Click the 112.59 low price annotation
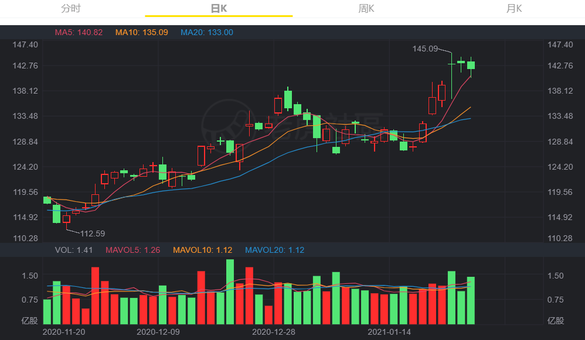The height and width of the screenshot is (340, 585). pos(93,233)
